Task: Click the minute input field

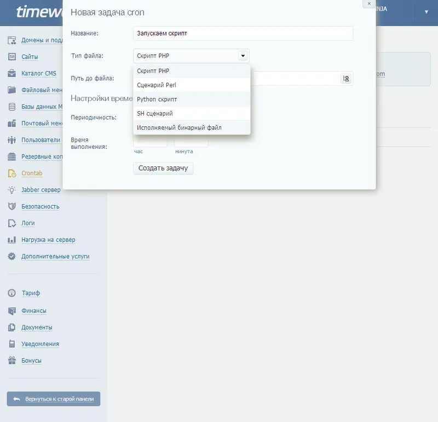Action: click(191, 142)
